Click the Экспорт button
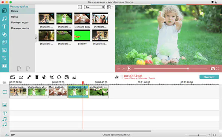222x137 pixels. [x=209, y=77]
